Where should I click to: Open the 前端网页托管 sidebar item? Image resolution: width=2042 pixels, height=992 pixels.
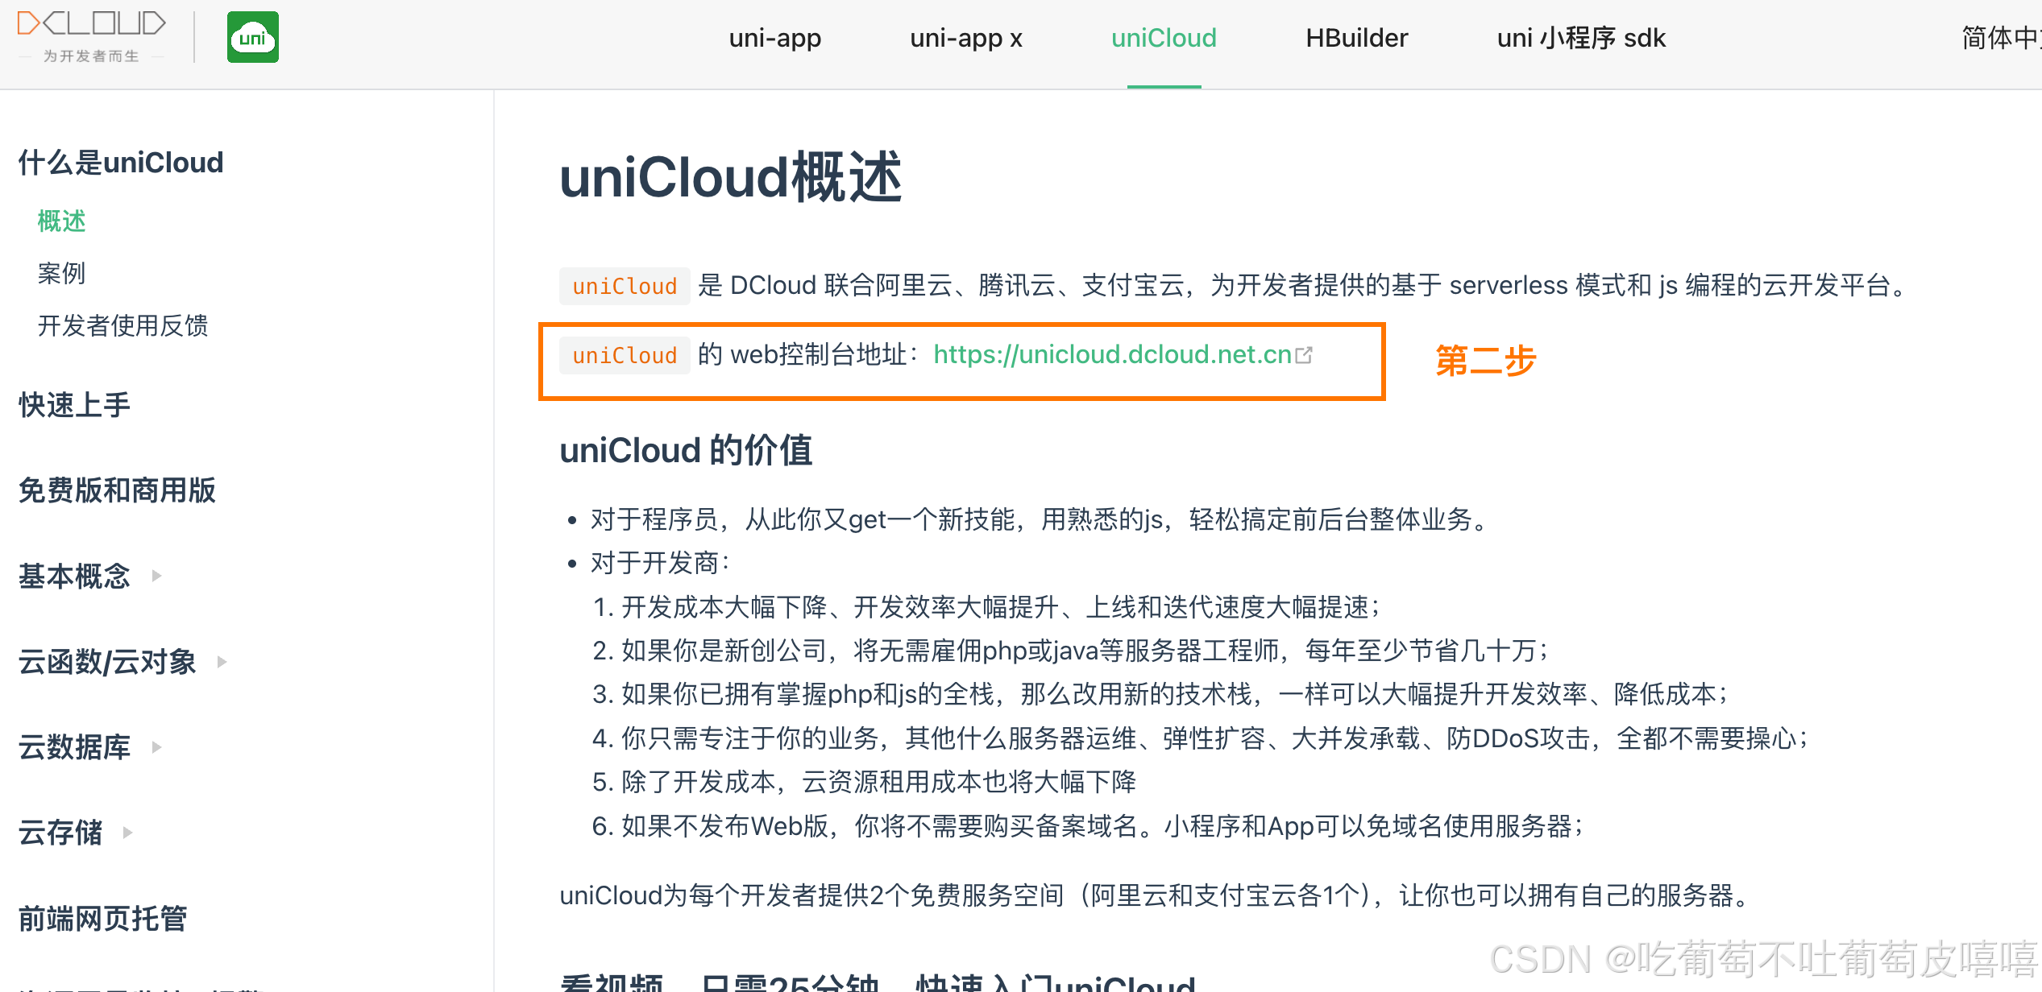pos(102,919)
